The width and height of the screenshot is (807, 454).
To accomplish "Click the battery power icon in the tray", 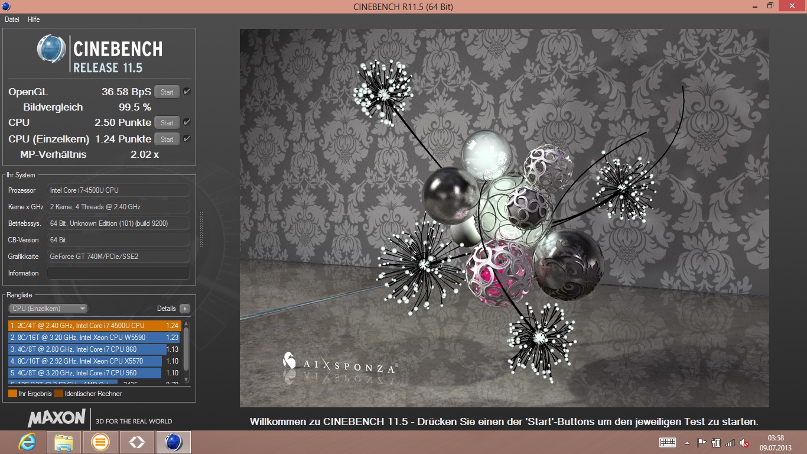I will [x=716, y=442].
